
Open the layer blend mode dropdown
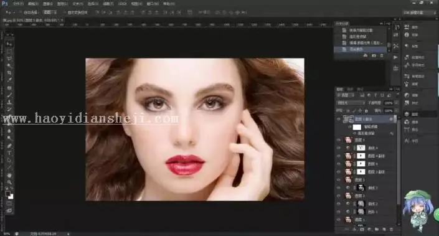(351, 103)
